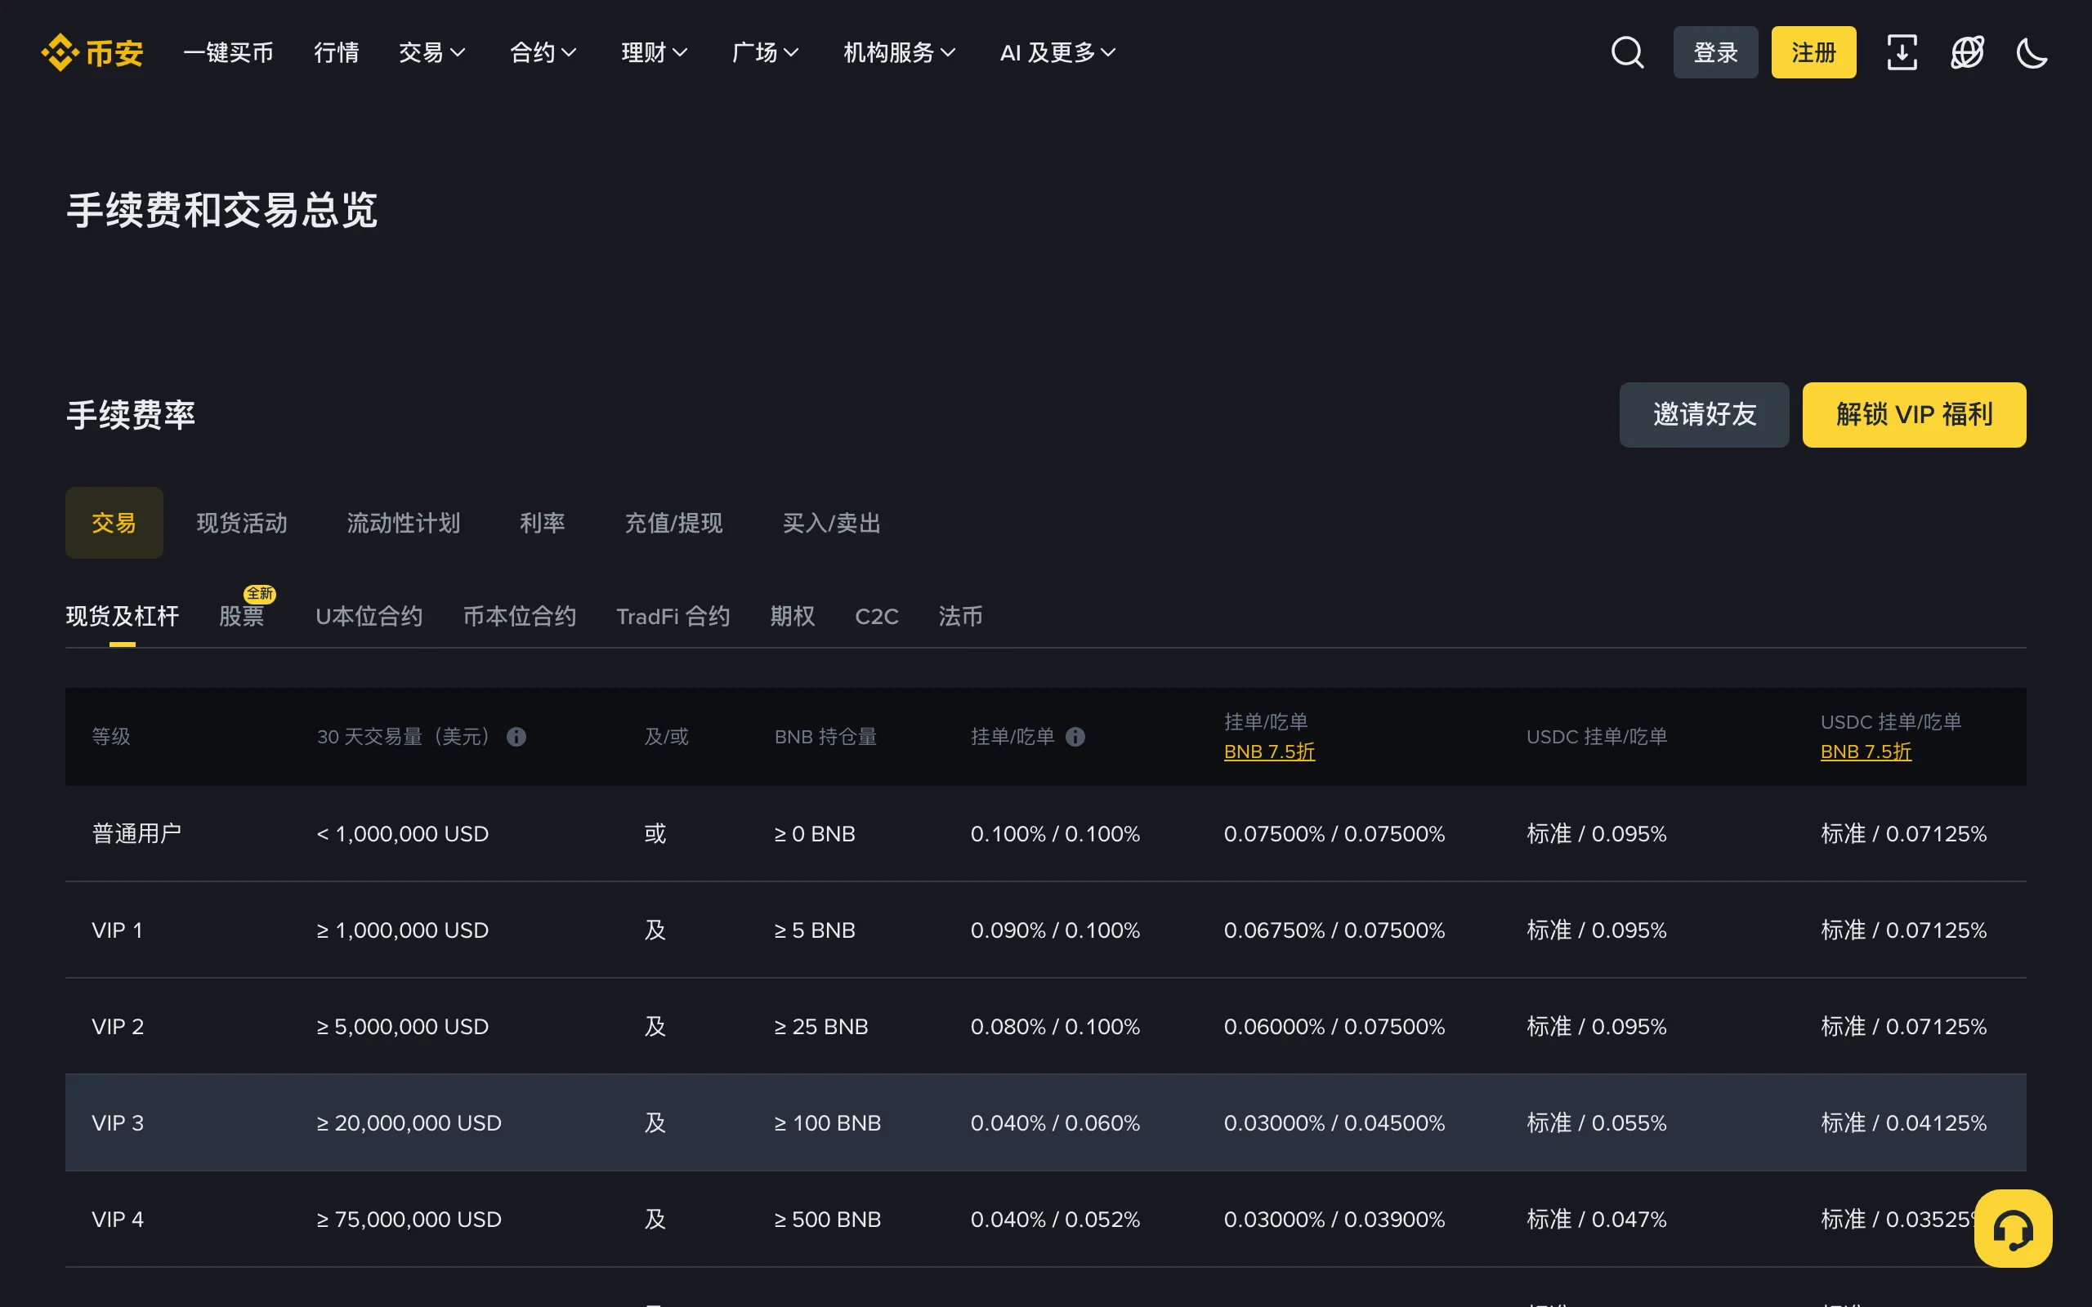Switch to the 流动性计划 tab

point(404,523)
